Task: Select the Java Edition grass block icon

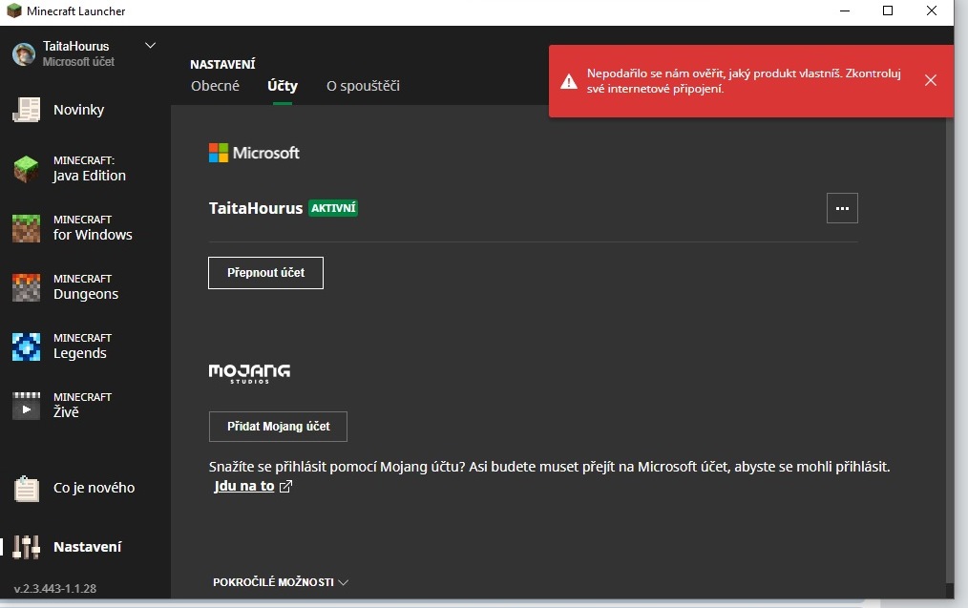Action: pos(26,169)
